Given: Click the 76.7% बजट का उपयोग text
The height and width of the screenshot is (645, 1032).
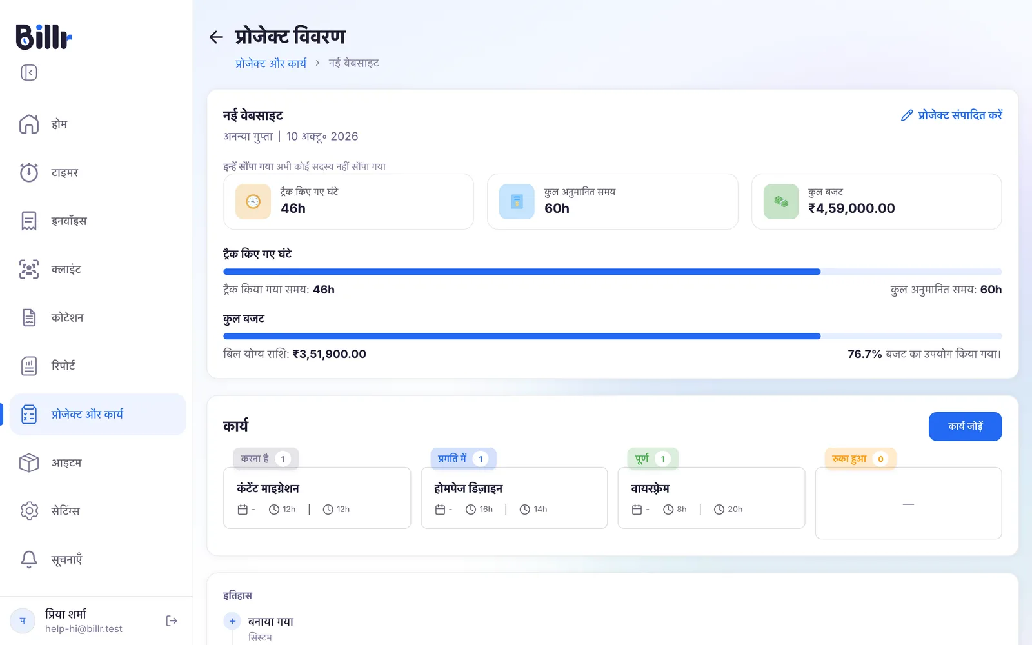Looking at the screenshot, I should [924, 354].
